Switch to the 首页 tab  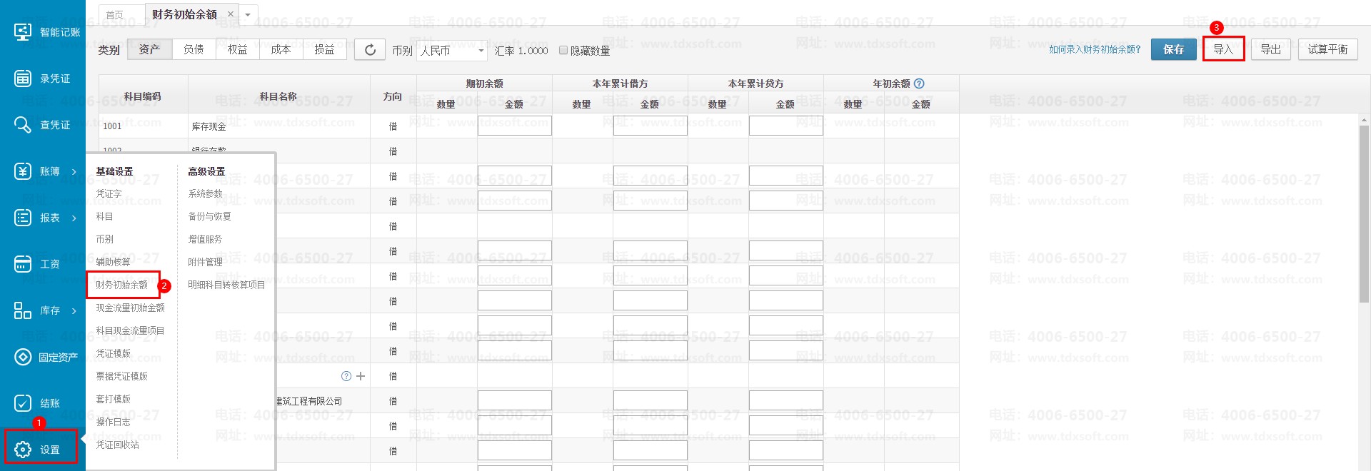115,15
